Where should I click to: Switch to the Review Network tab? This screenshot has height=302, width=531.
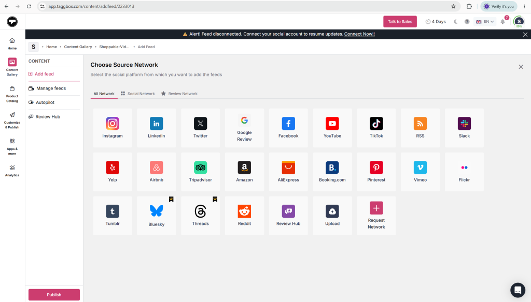coord(179,94)
